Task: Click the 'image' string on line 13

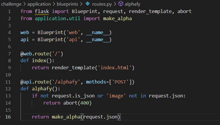Action: 116,96
